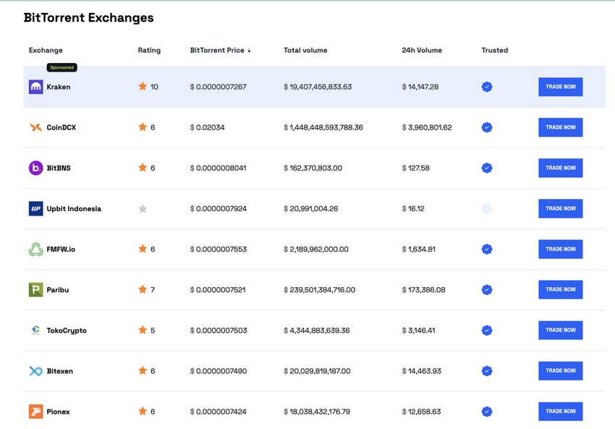Click the orange rating star for Paribu

(143, 289)
